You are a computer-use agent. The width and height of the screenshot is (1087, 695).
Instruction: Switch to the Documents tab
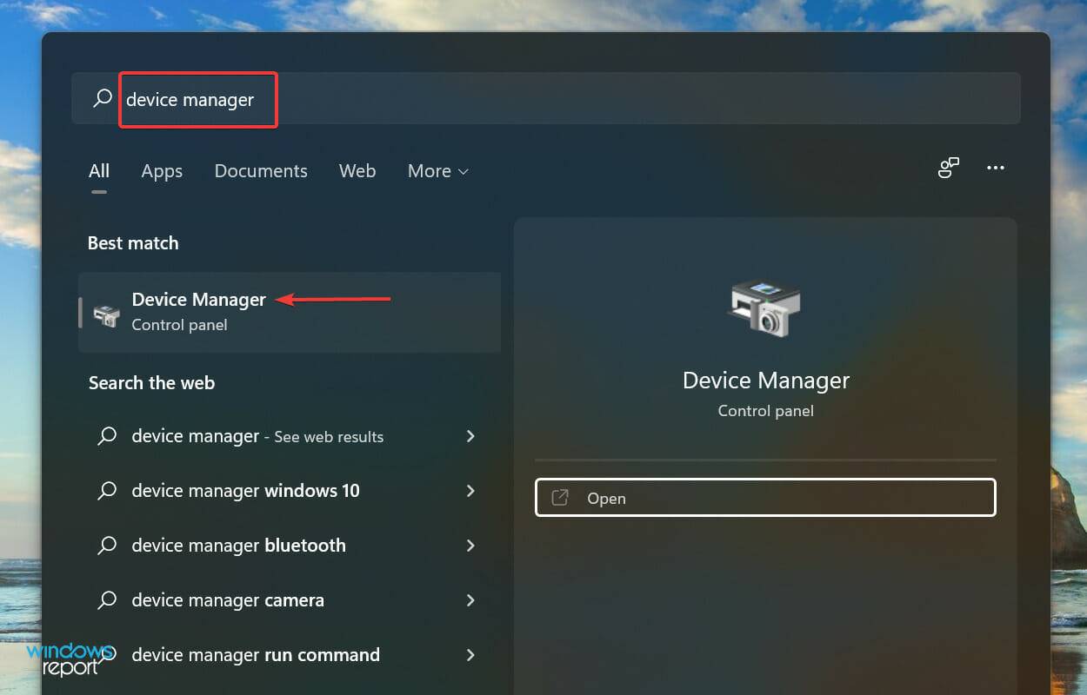[261, 171]
